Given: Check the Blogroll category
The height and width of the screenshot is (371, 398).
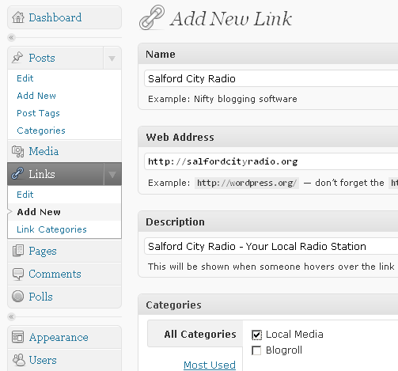Looking at the screenshot, I should [256, 350].
